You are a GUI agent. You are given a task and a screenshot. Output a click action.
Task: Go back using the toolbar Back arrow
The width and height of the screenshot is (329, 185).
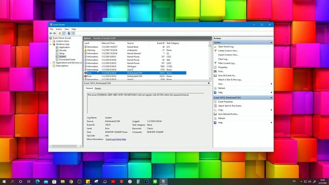(x=50, y=33)
